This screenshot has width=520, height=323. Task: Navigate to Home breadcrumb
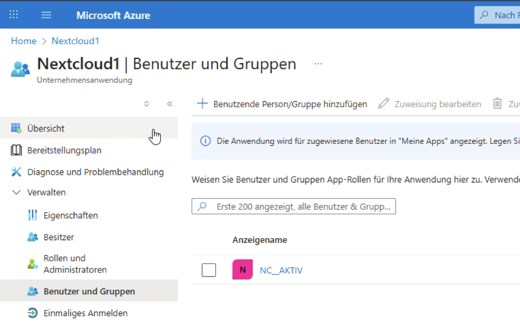[24, 41]
